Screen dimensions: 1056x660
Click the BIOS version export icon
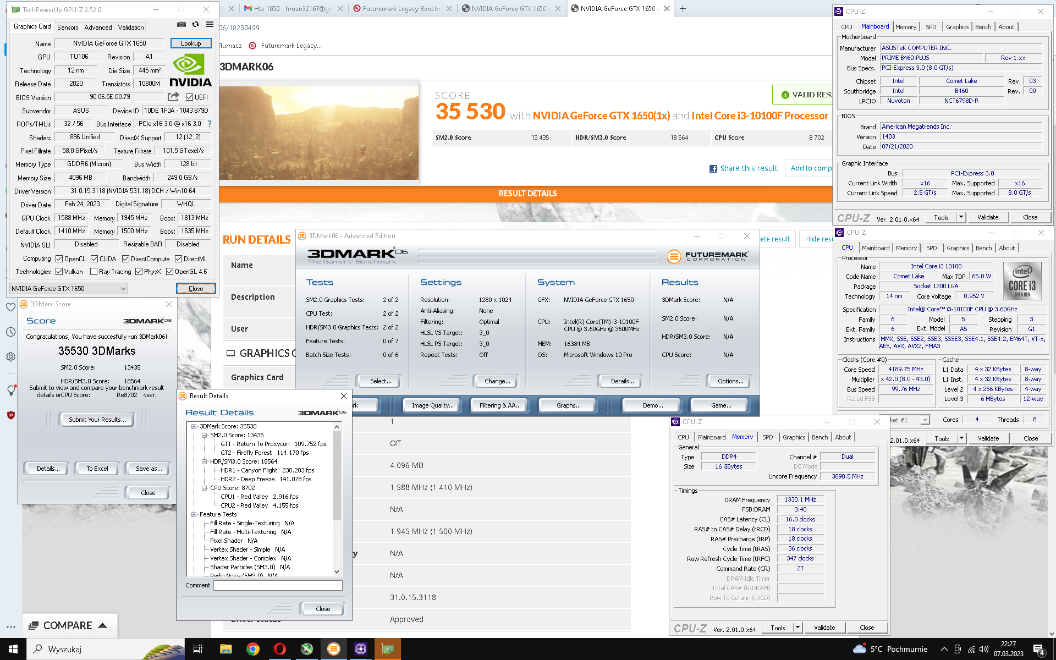173,97
